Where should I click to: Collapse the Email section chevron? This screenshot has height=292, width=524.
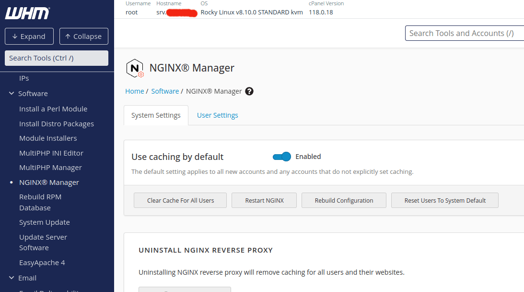pyautogui.click(x=12, y=278)
